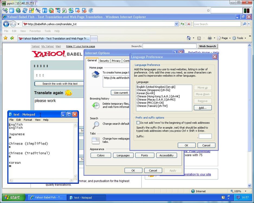254x203 pixels.
Task: Open the zoom level 100% dropdown arrow
Action: (246, 191)
